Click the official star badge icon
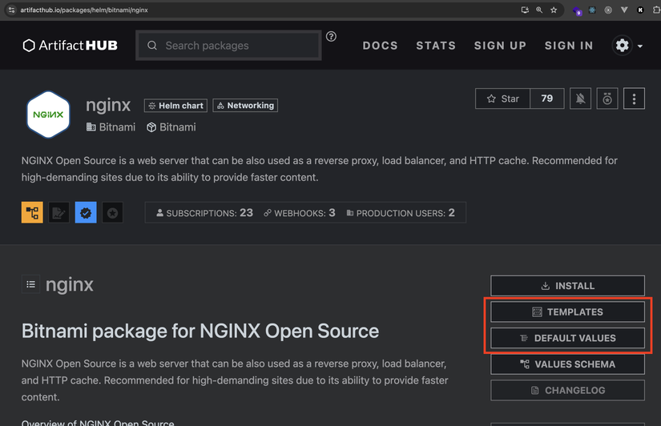The width and height of the screenshot is (661, 426). coord(112,212)
